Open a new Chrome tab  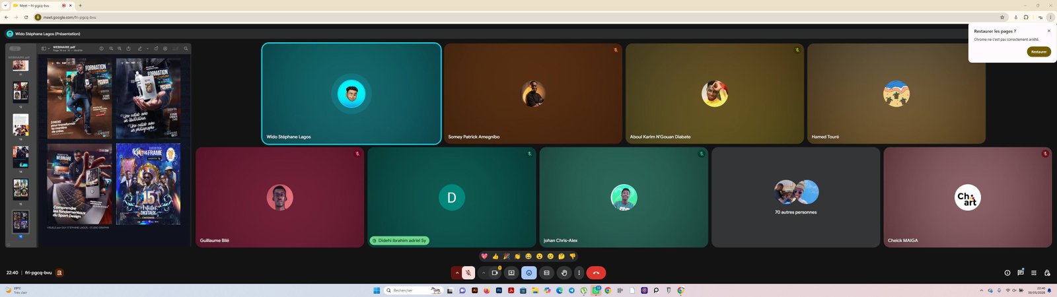80,5
